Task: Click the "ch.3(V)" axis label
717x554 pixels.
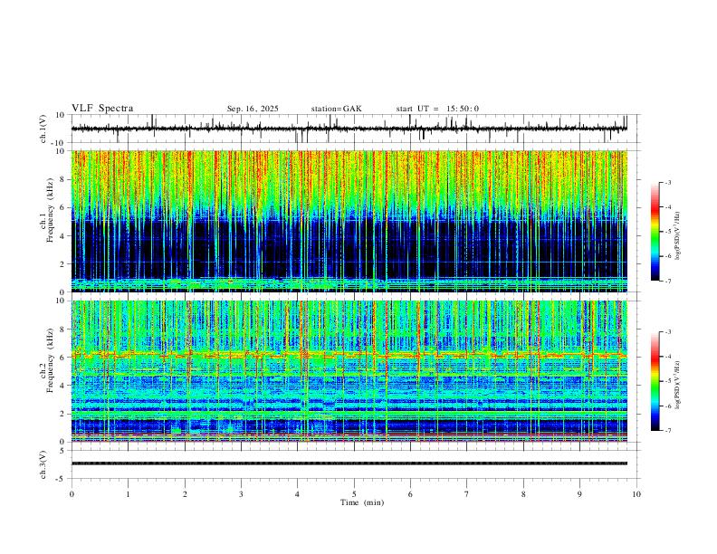Action: pos(43,464)
